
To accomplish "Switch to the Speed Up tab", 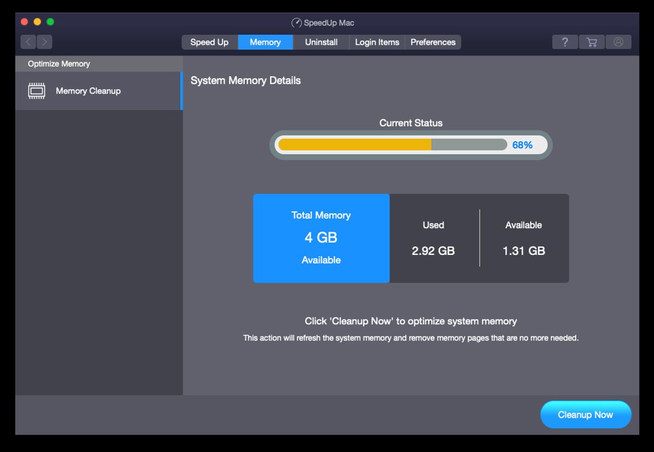I will click(209, 42).
